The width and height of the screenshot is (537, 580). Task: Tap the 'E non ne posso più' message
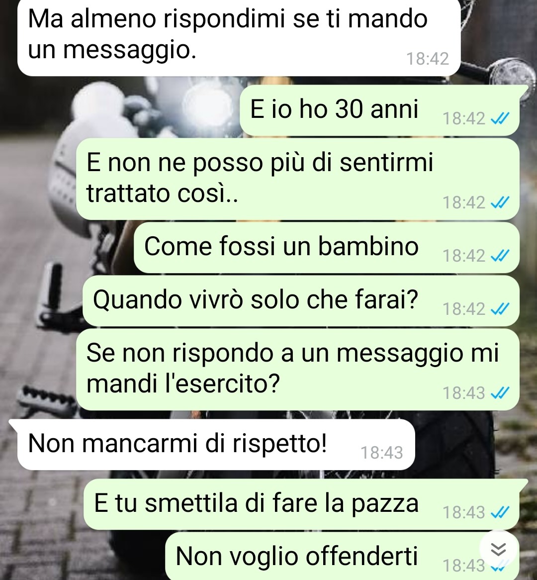click(298, 179)
